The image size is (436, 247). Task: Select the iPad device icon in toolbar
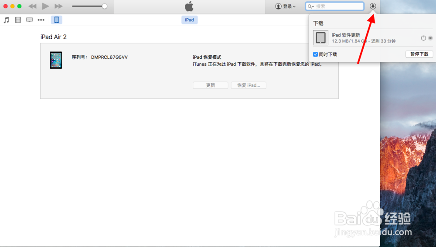[56, 20]
